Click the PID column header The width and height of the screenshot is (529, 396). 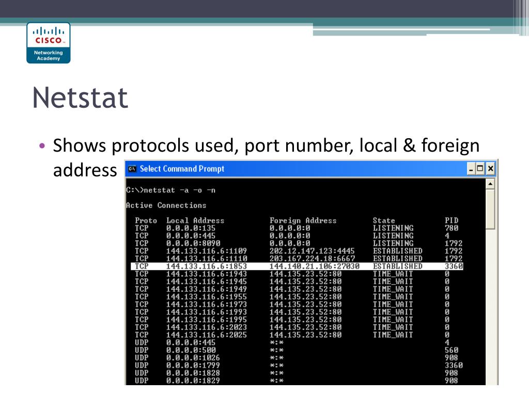(x=452, y=221)
